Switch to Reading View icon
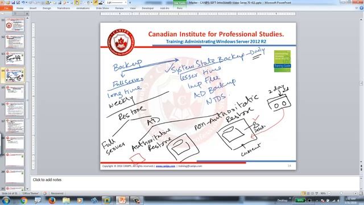Image resolution: width=364 pixels, height=205 pixels. click(x=312, y=194)
